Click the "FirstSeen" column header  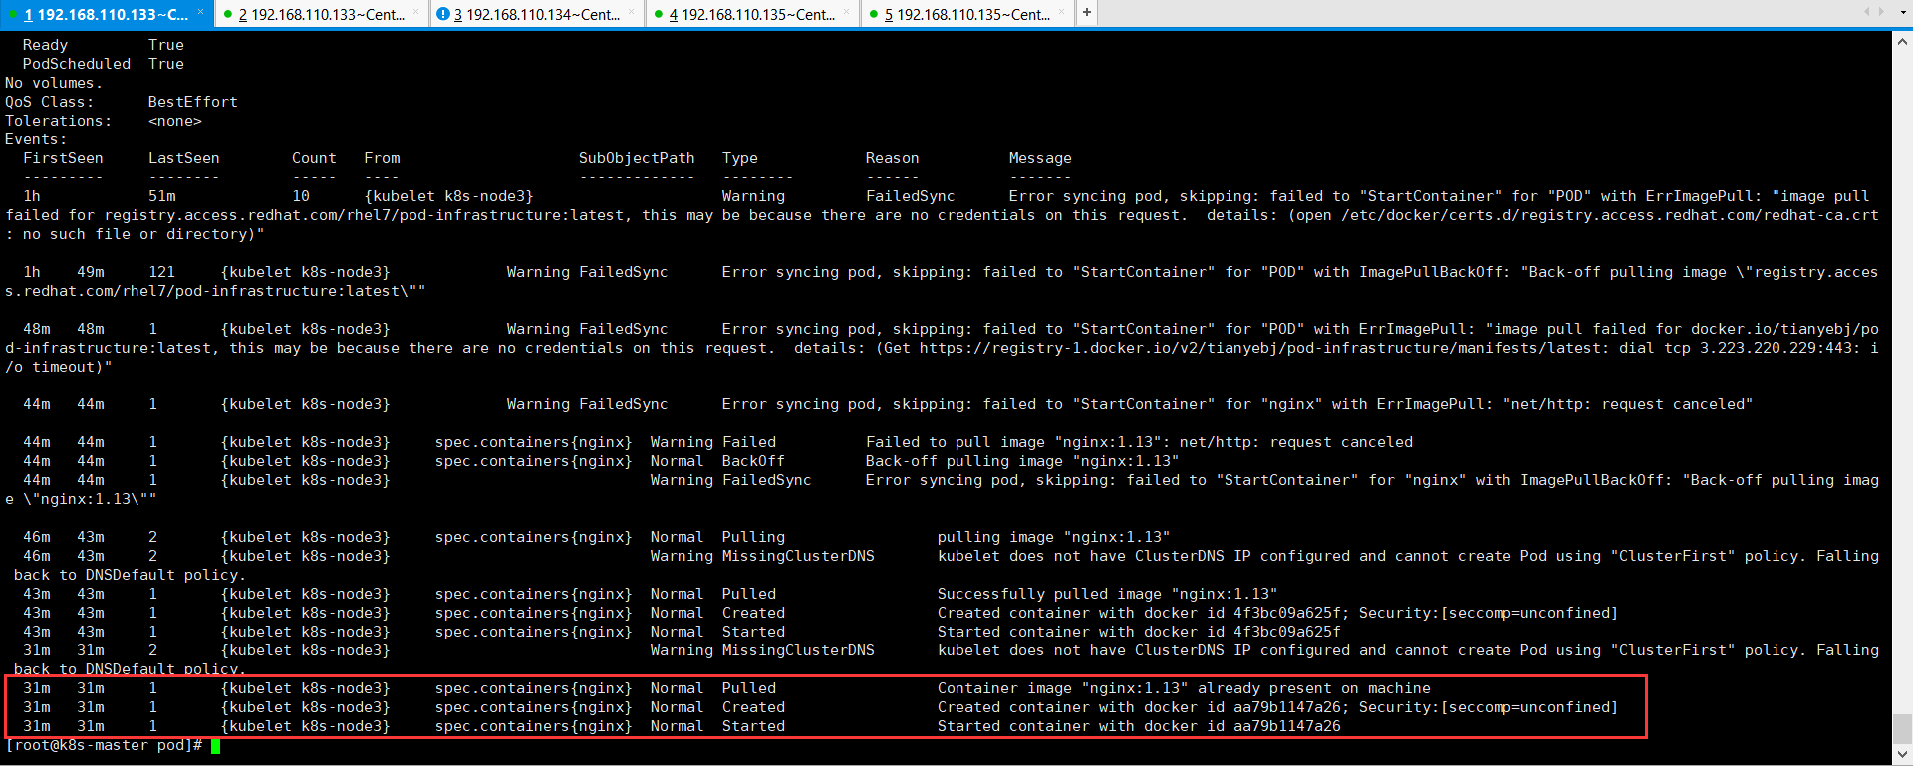pyautogui.click(x=63, y=158)
